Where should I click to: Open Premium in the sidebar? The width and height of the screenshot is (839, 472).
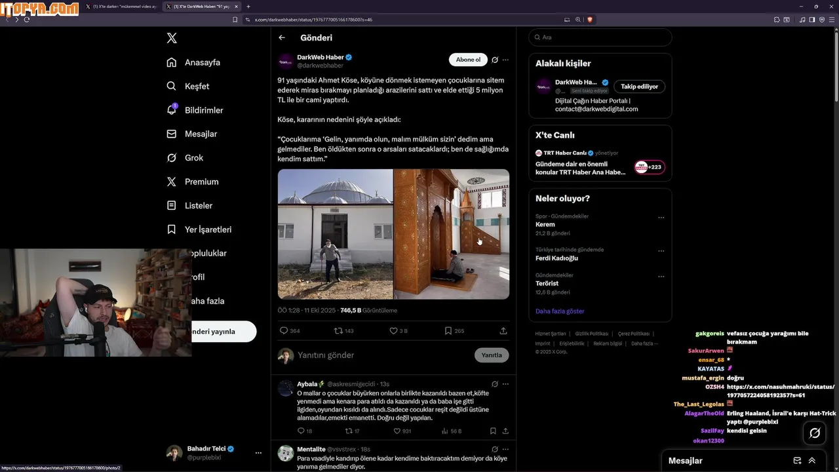tap(192, 182)
